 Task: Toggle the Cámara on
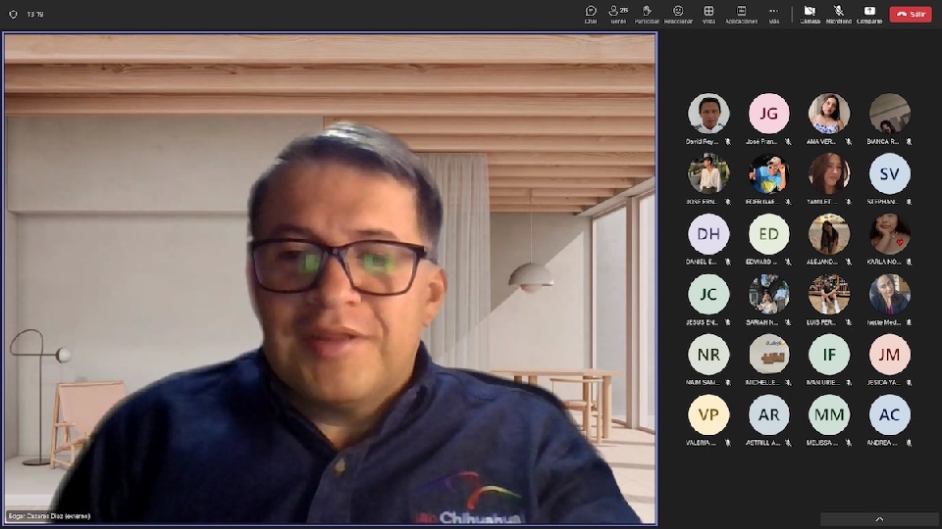810,14
